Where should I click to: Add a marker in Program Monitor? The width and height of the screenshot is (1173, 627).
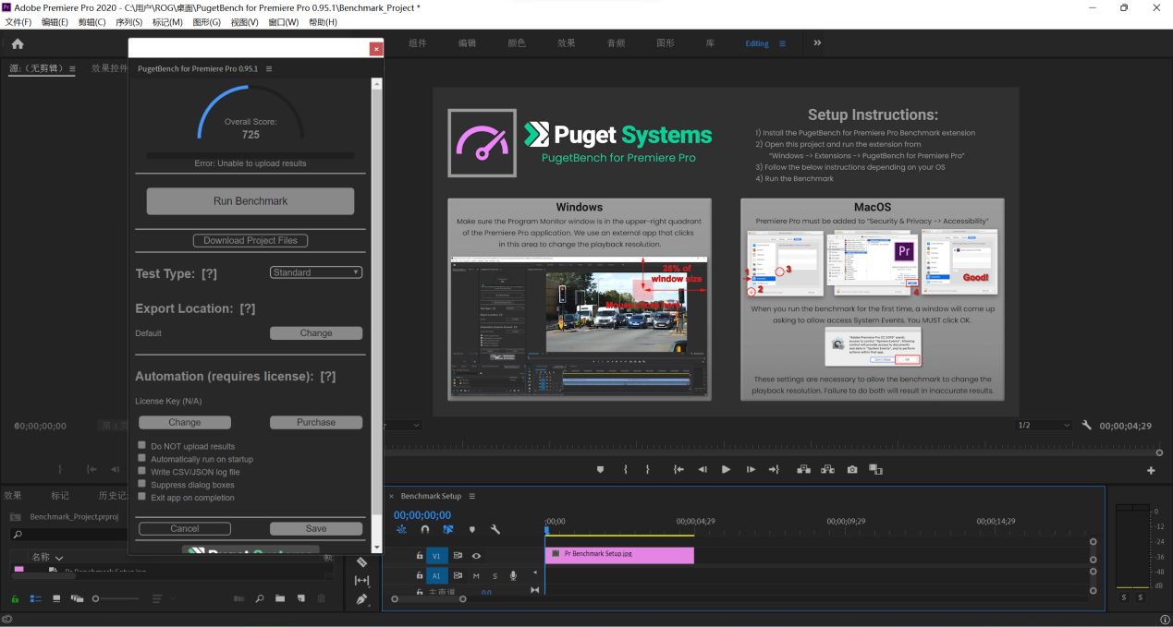600,470
